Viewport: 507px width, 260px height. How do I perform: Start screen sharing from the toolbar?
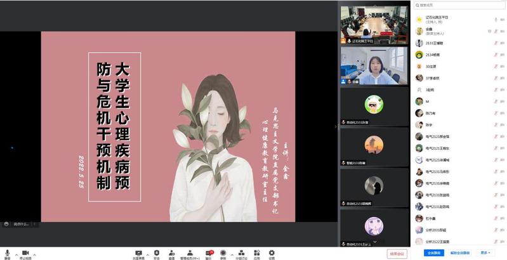tap(138, 254)
